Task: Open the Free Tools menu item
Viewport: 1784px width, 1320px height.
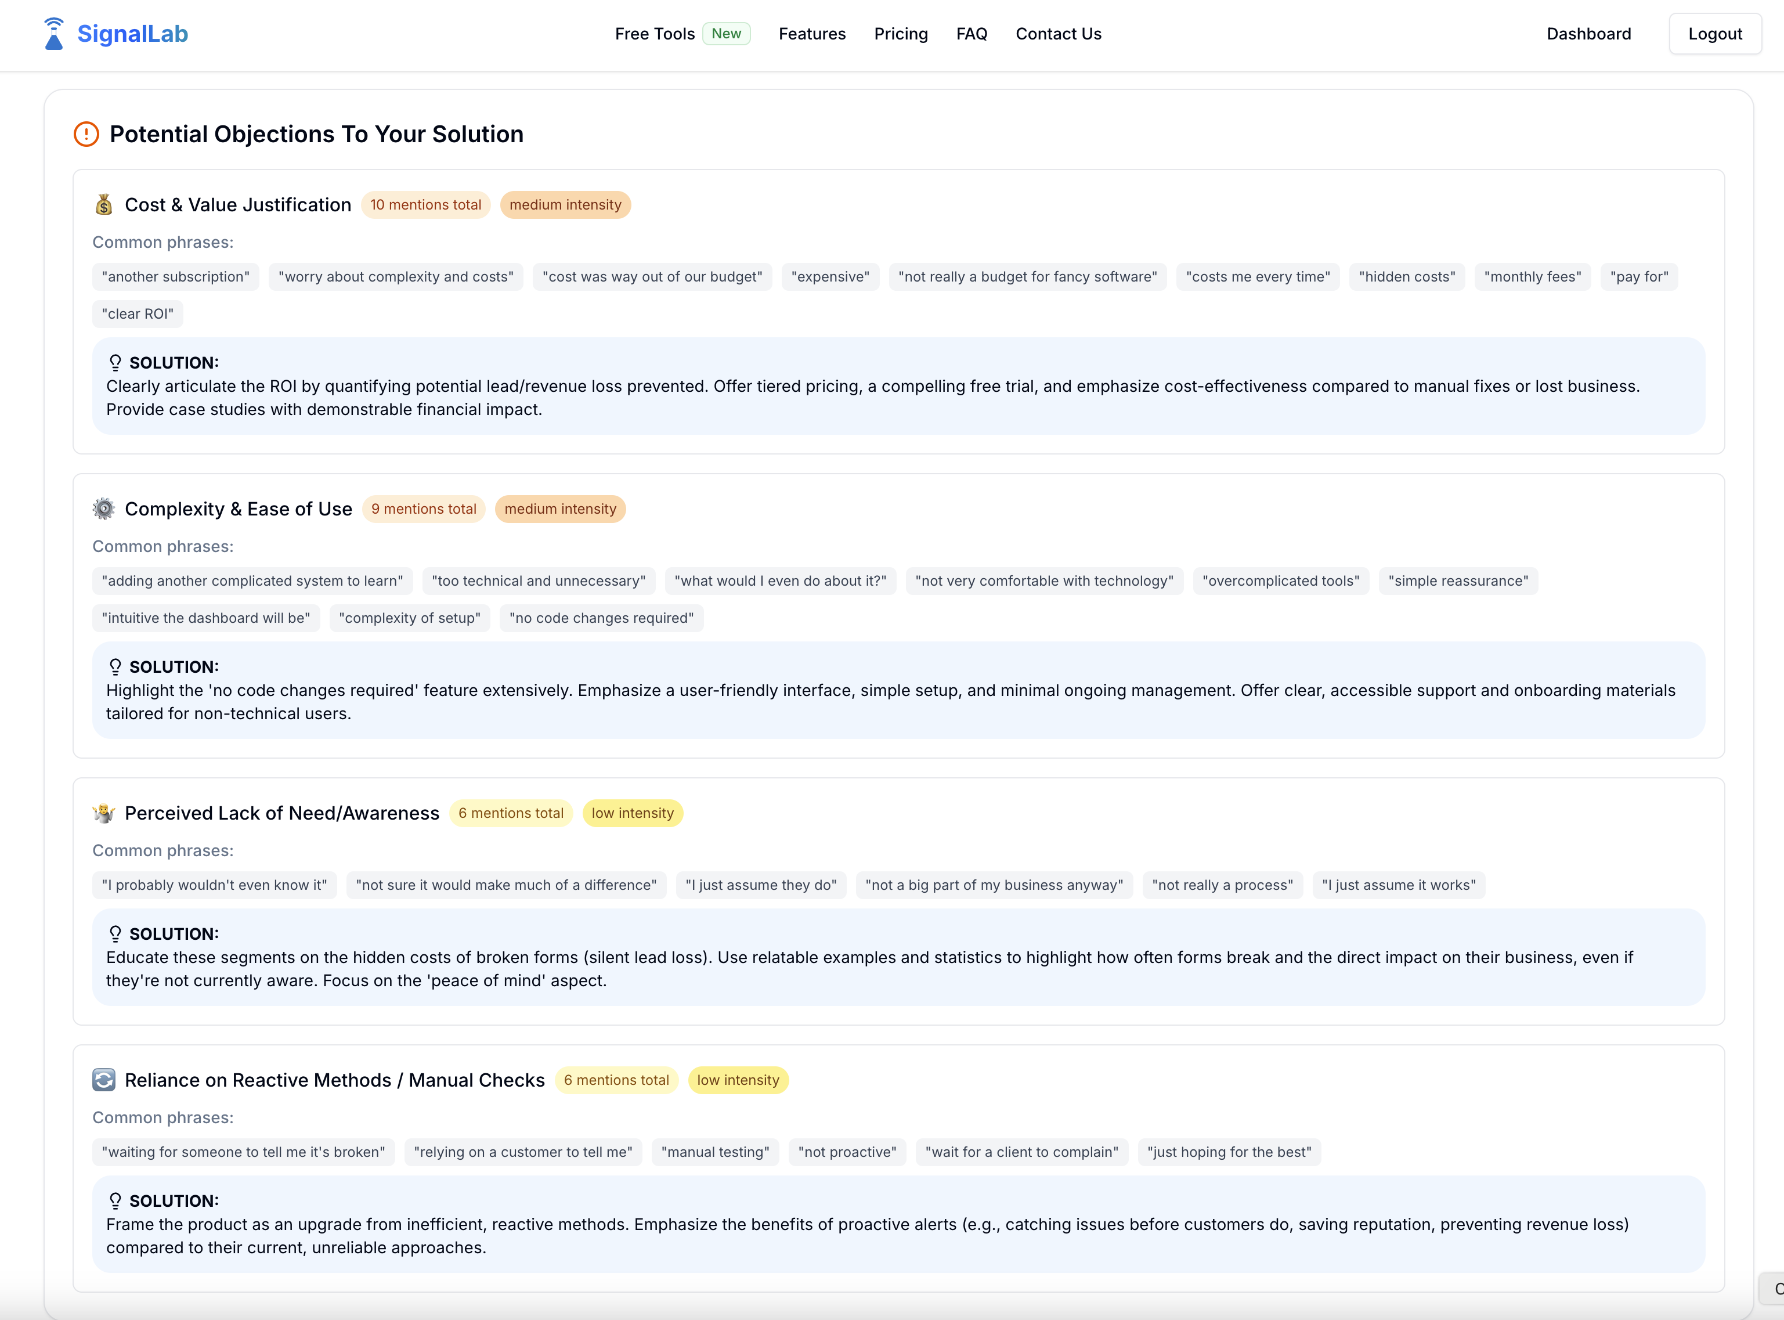Action: click(x=654, y=34)
